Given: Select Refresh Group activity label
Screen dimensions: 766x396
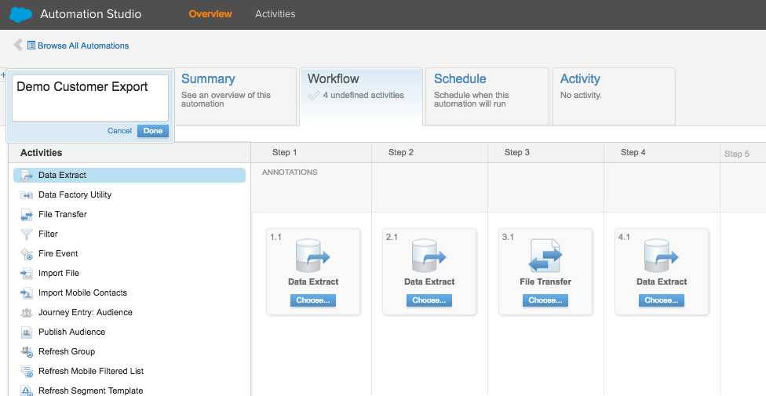Looking at the screenshot, I should [67, 351].
